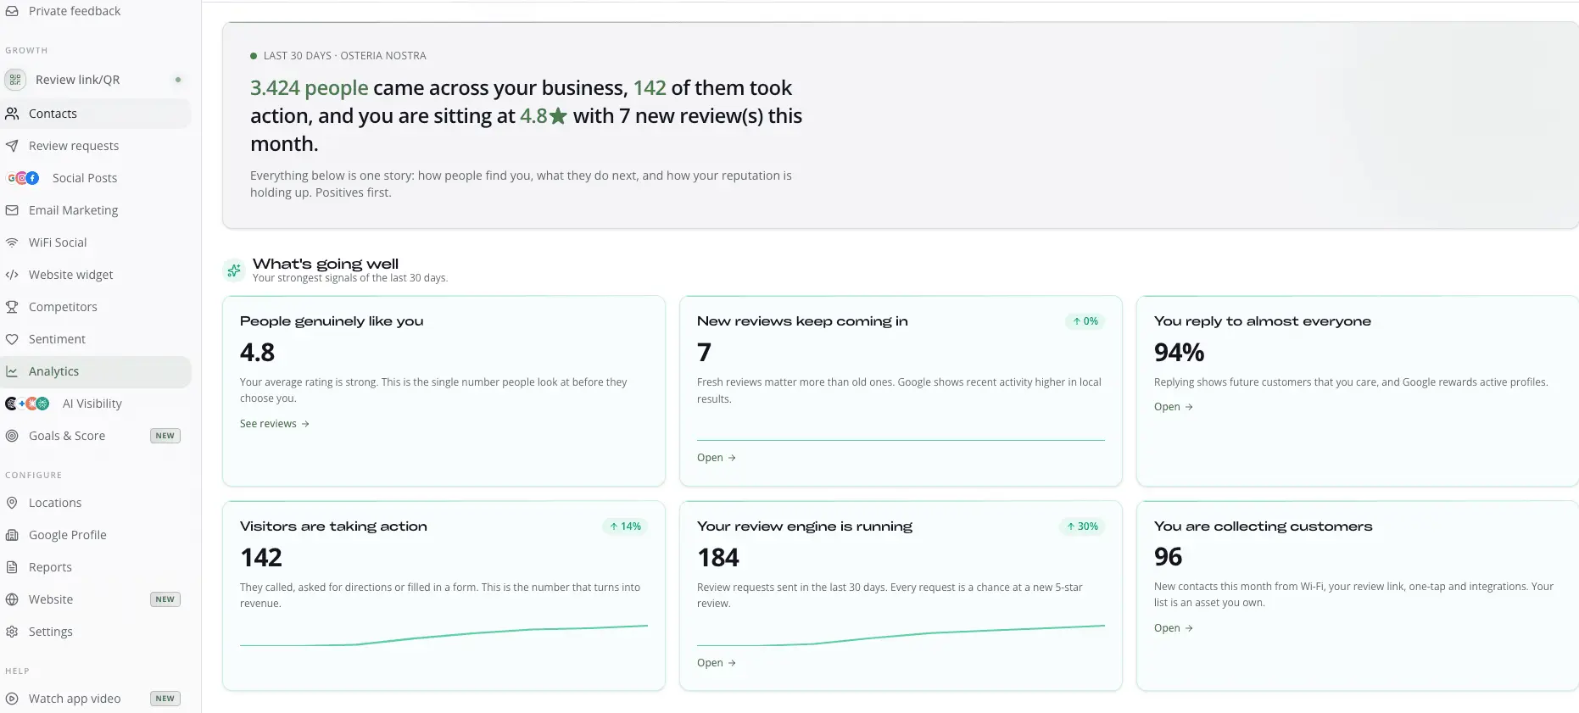Click the Competitors trophy icon
Screen dimensions: 1579x713
pyautogui.click(x=12, y=307)
